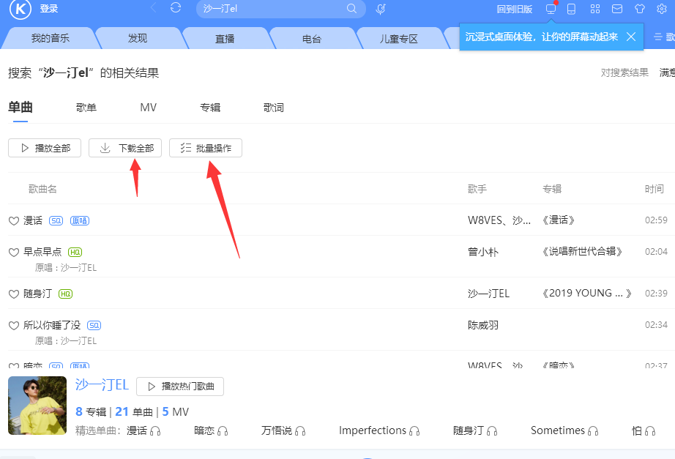The height and width of the screenshot is (459, 675).
Task: Open the settings gear icon
Action: 662,9
